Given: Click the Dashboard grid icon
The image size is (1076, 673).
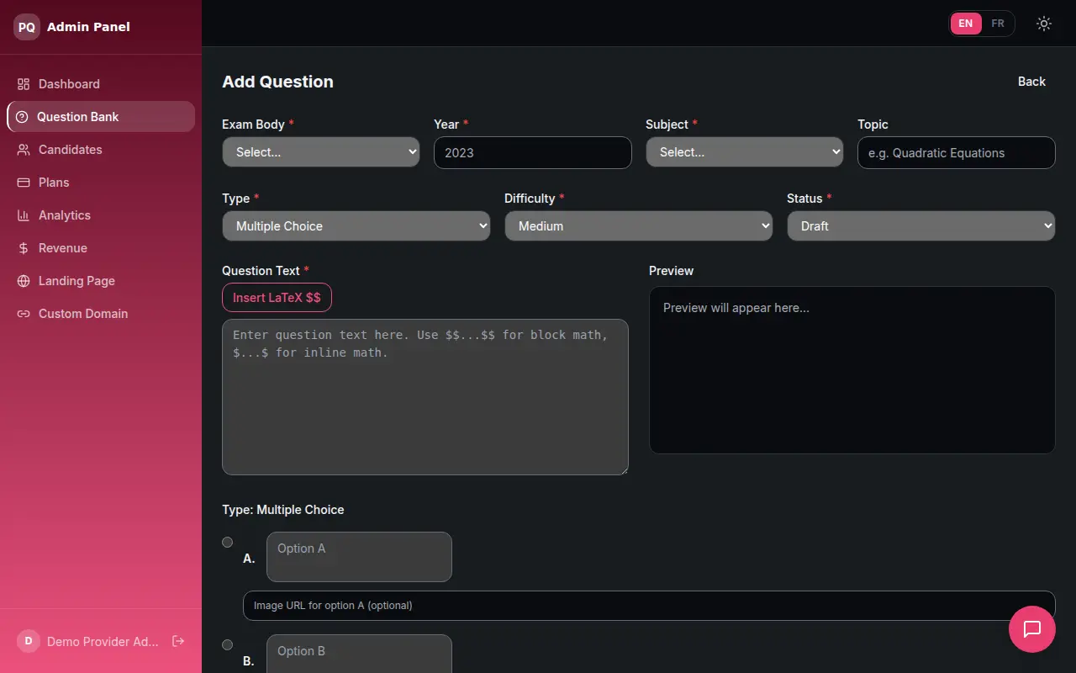Looking at the screenshot, I should pyautogui.click(x=24, y=84).
